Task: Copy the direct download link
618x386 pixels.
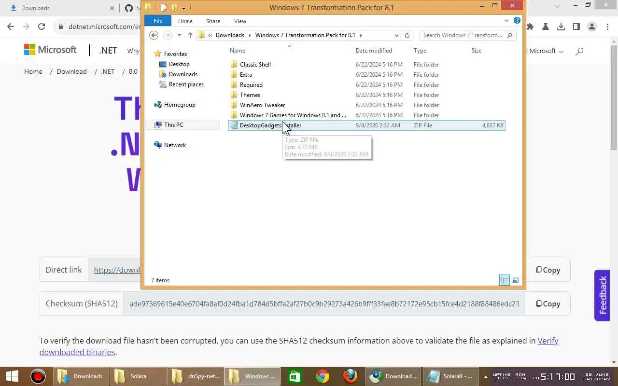Action: pyautogui.click(x=548, y=270)
